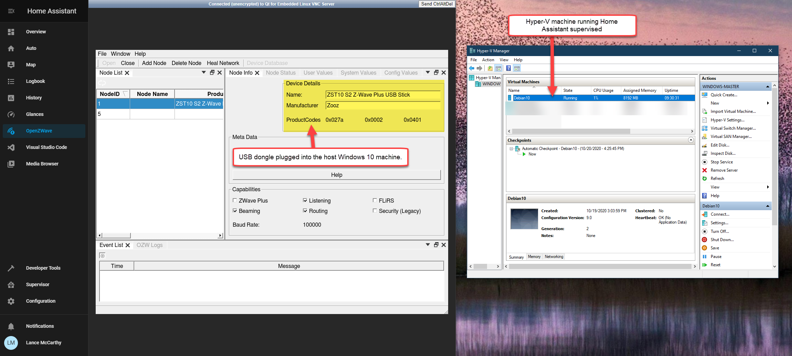Open the Supervisor icon in sidebar
Viewport: 792px width, 356px height.
coord(11,285)
